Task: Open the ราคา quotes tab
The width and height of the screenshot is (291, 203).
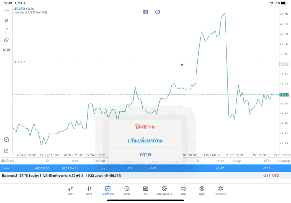Action: [x=70, y=190]
